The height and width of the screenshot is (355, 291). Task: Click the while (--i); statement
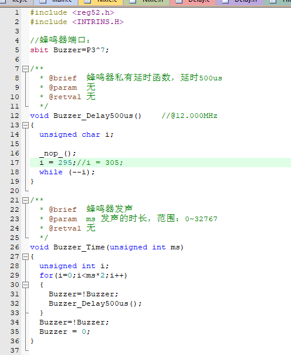click(x=67, y=173)
